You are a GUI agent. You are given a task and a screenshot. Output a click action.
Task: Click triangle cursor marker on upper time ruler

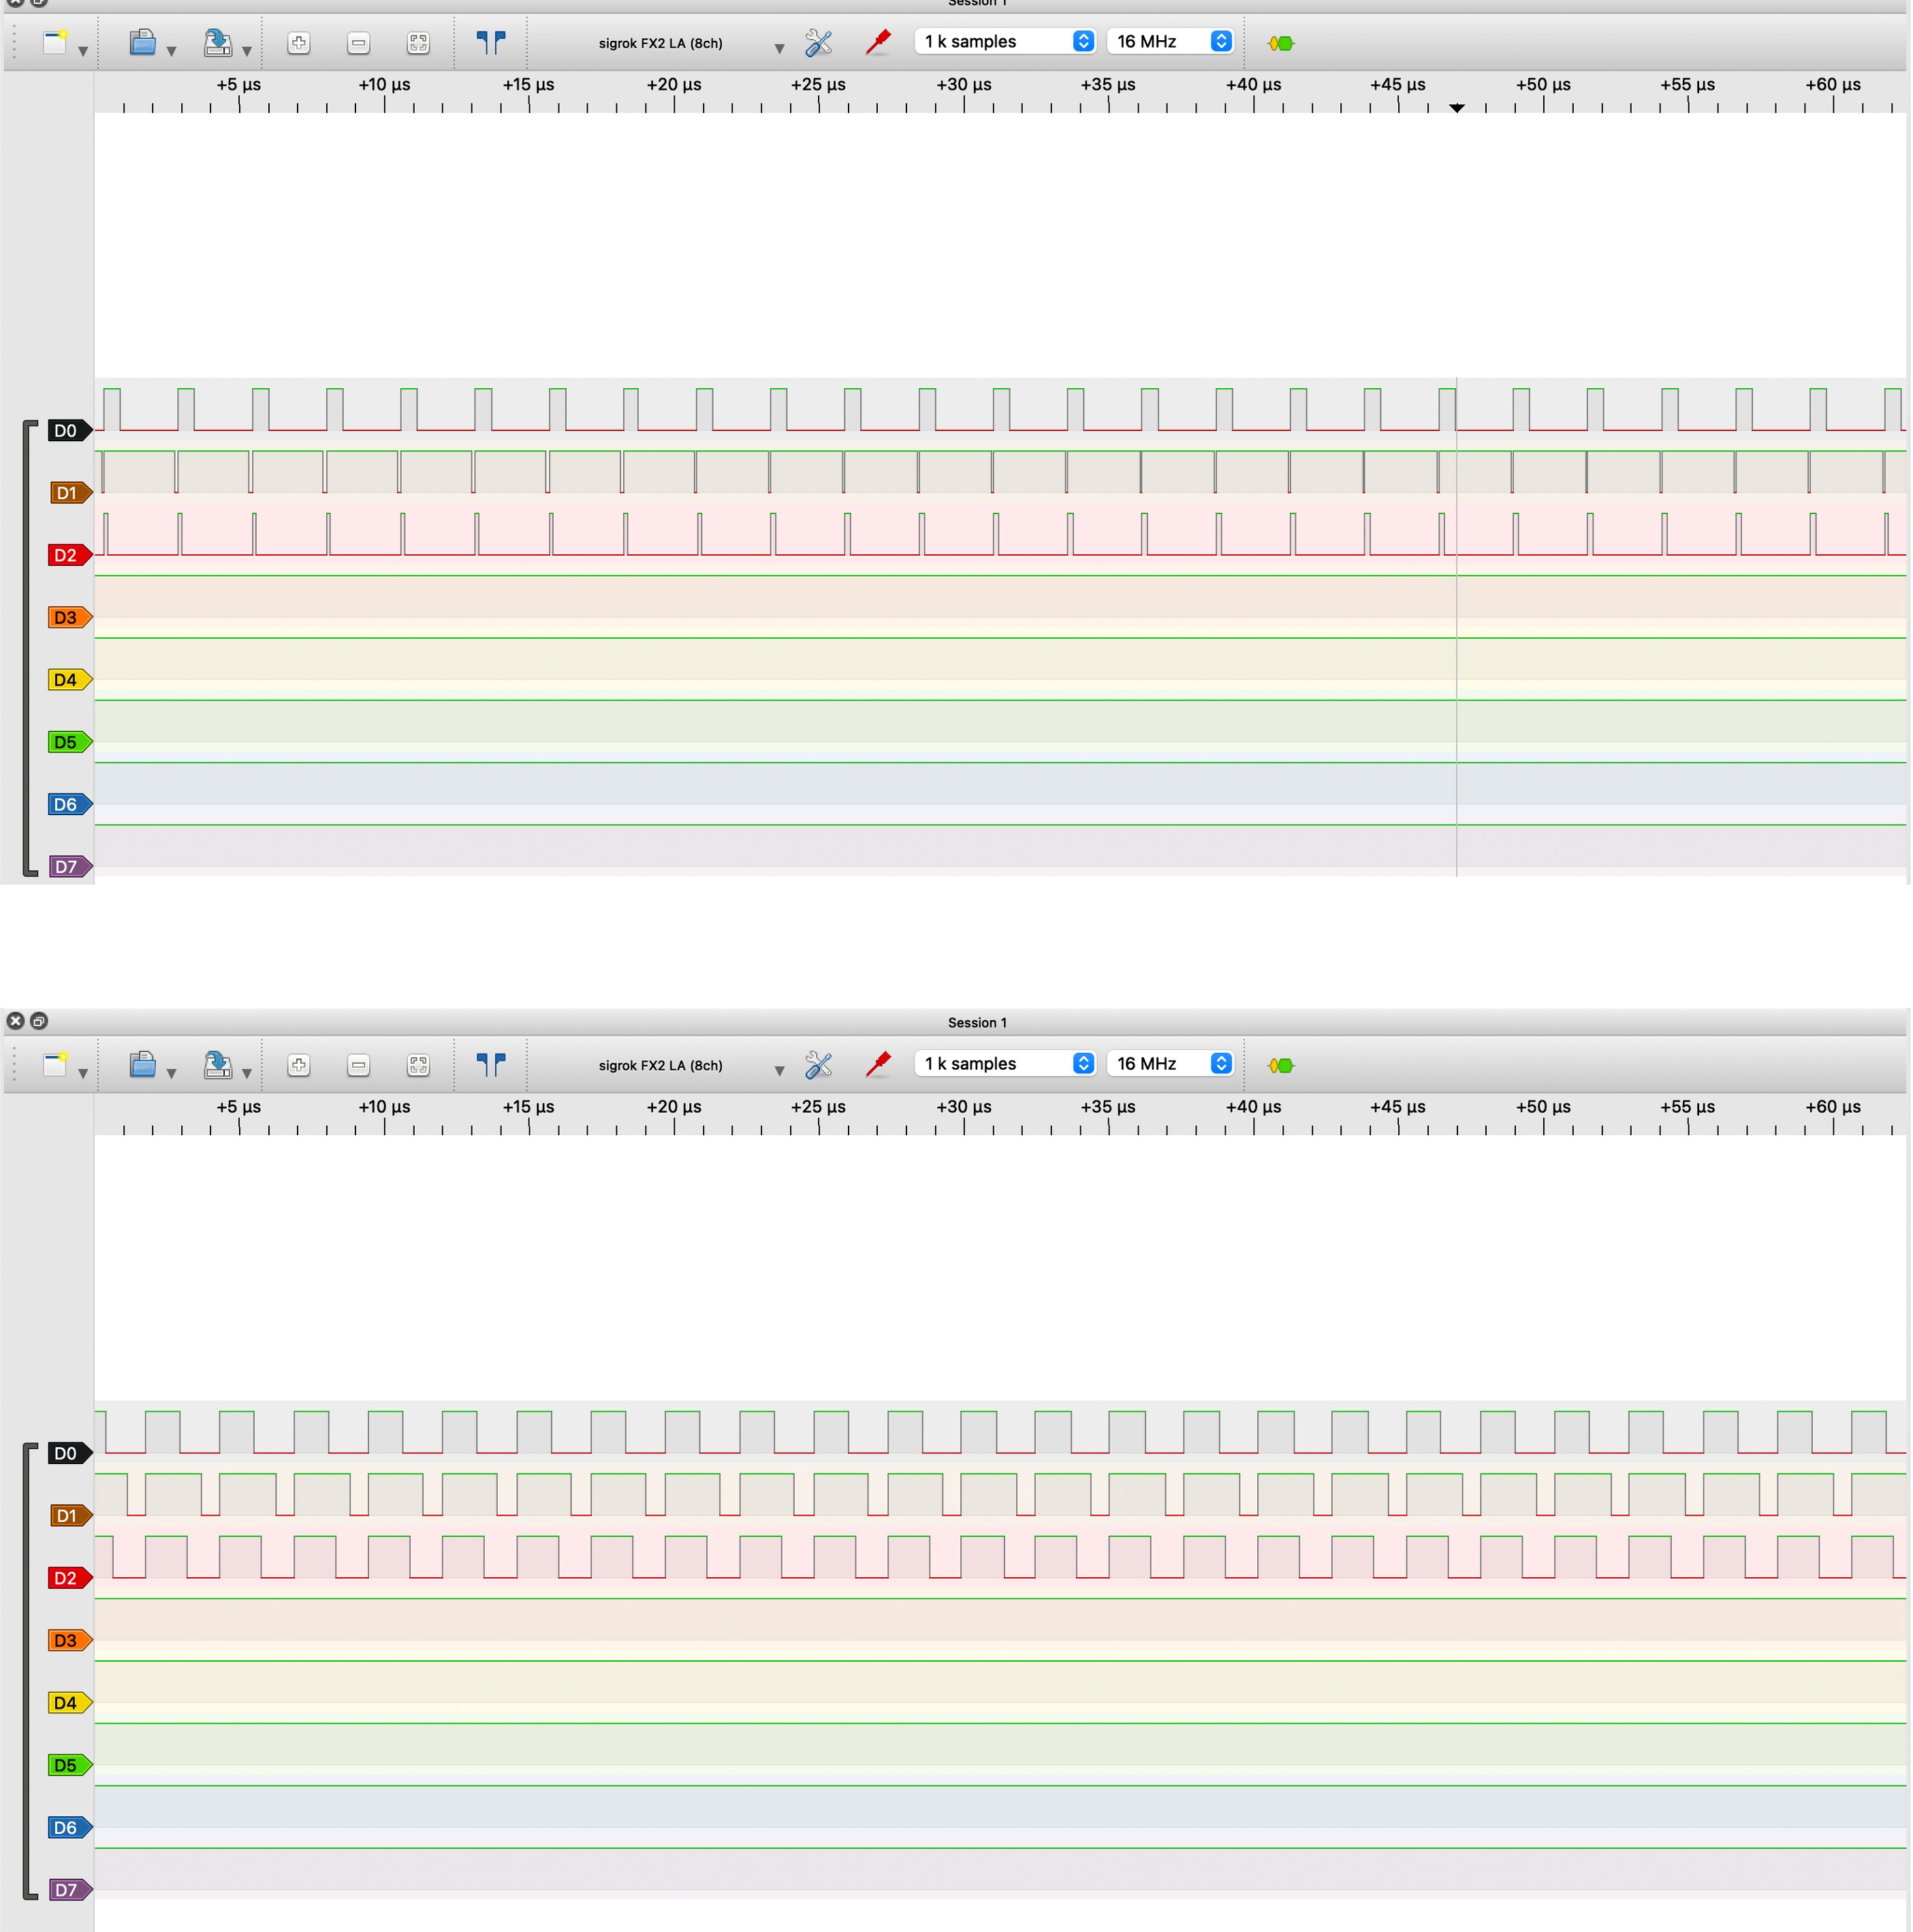pyautogui.click(x=1457, y=108)
